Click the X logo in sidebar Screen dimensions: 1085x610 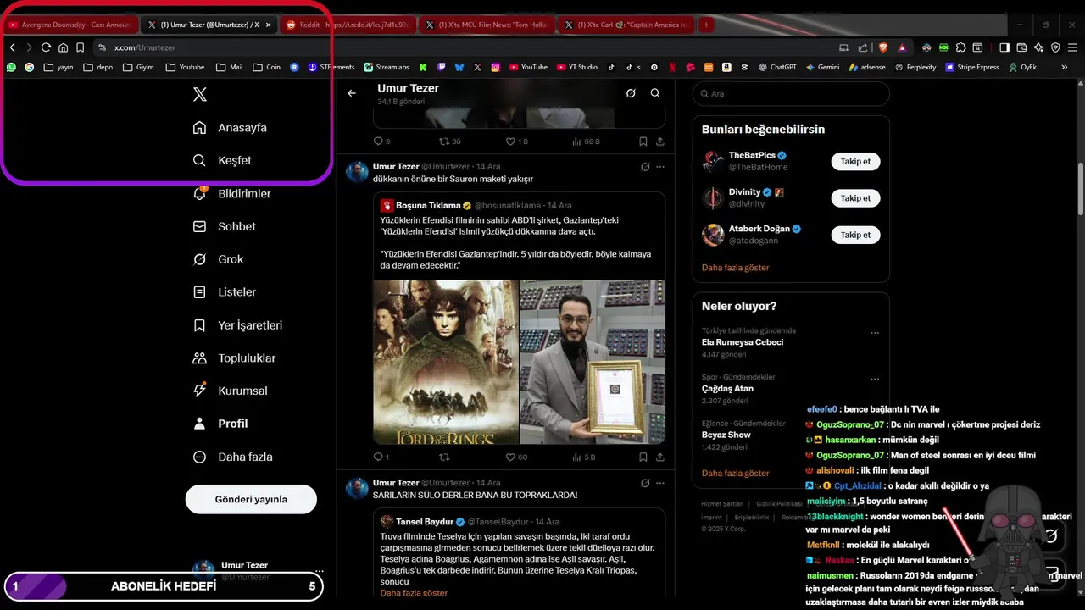point(200,94)
